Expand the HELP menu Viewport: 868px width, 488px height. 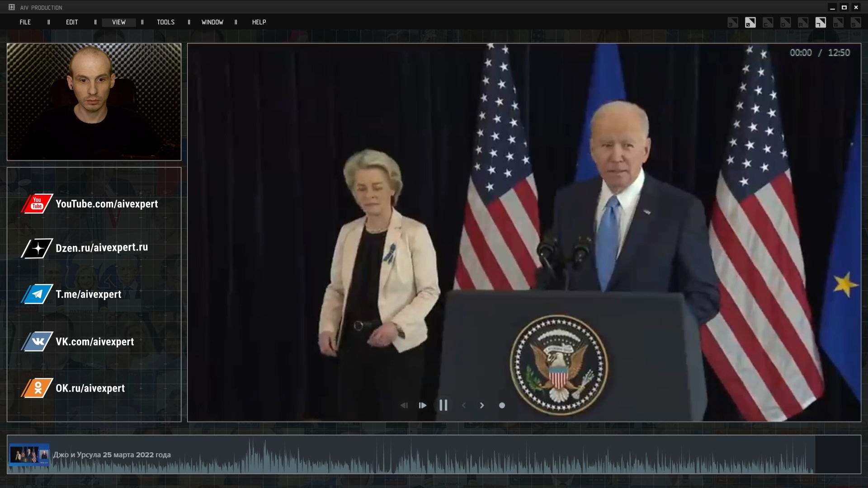coord(259,22)
